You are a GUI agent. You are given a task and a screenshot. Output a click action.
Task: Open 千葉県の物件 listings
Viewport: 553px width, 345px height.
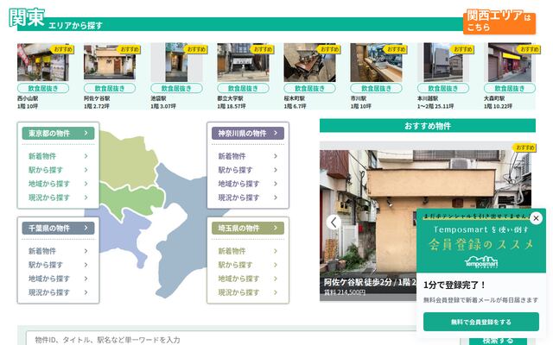(58, 228)
